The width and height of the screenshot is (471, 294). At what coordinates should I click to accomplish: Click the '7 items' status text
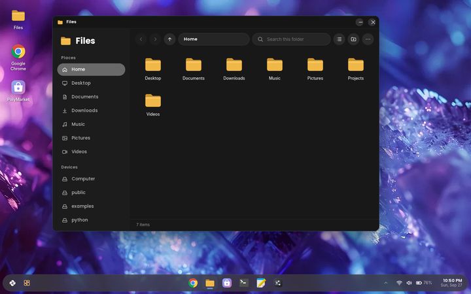[x=143, y=225]
